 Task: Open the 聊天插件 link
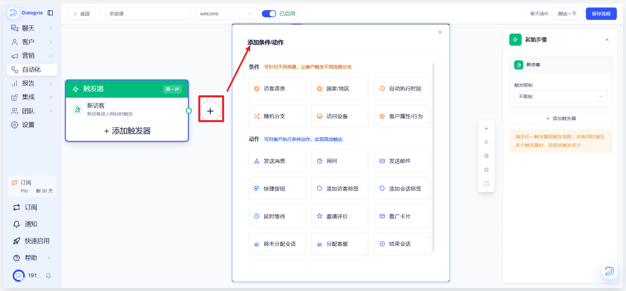[x=539, y=14]
